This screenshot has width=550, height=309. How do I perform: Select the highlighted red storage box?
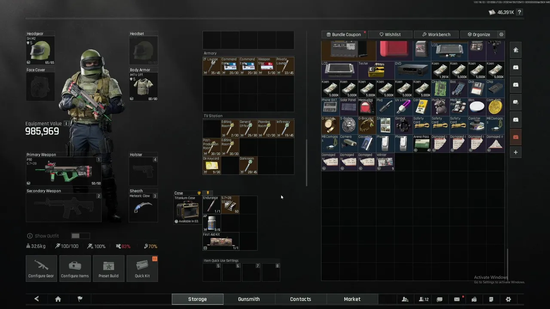tap(516, 137)
